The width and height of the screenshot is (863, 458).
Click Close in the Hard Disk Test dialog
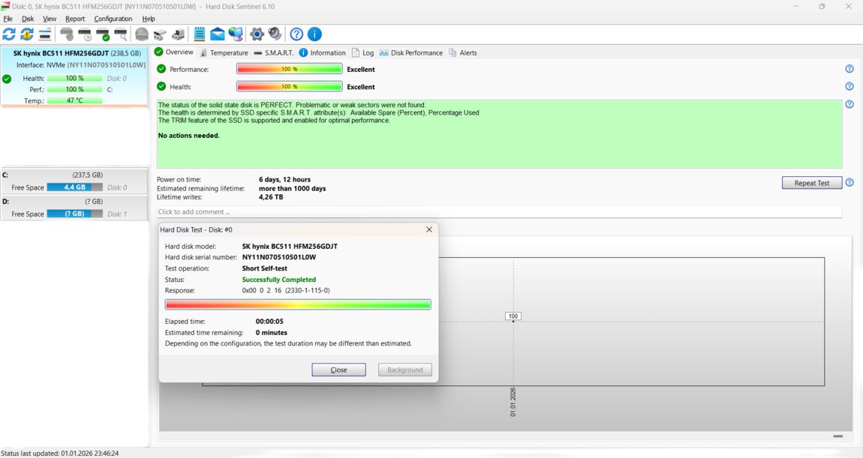338,370
